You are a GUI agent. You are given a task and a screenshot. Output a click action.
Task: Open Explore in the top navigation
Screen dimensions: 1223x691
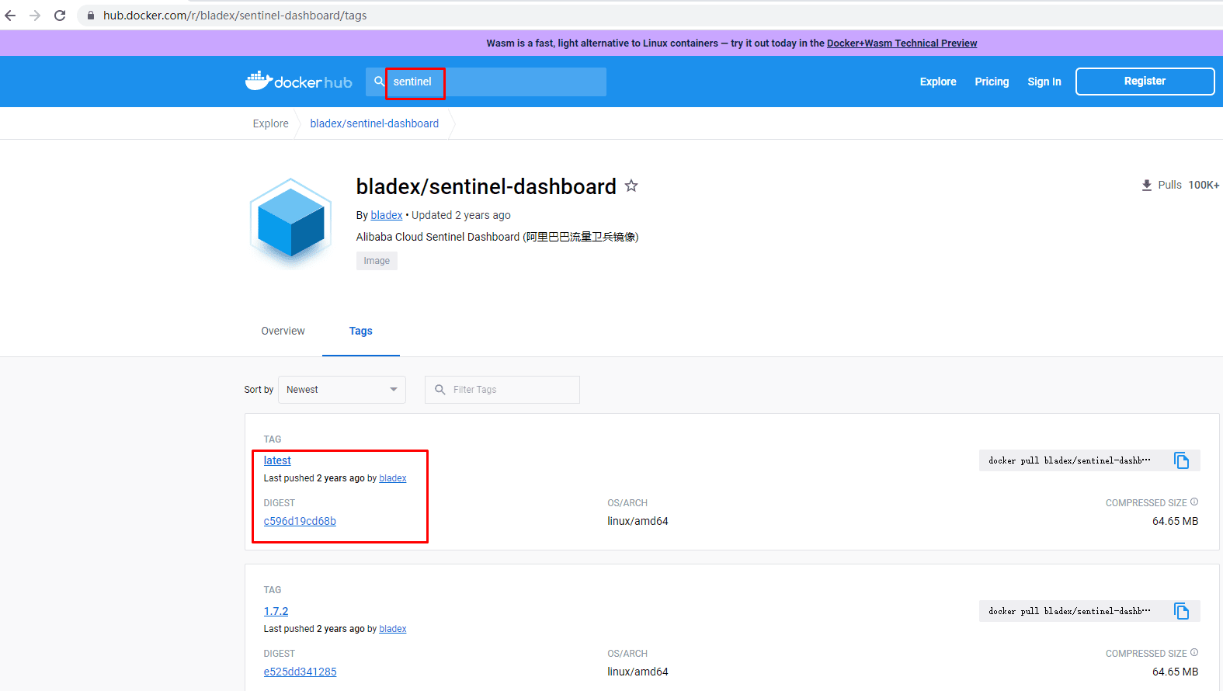[x=938, y=82]
